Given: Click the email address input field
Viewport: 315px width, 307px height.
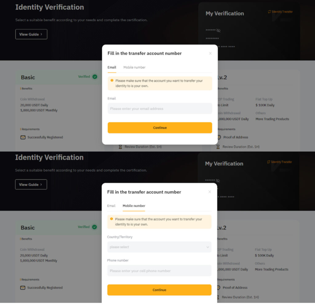Looking at the screenshot, I should 160,109.
